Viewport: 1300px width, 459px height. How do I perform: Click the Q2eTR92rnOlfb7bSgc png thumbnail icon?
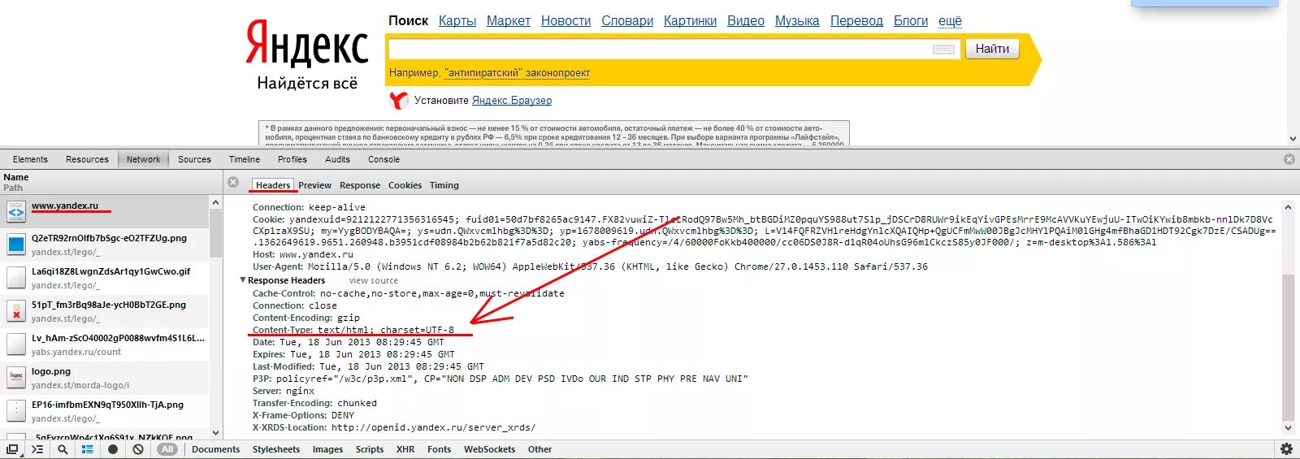[x=16, y=245]
